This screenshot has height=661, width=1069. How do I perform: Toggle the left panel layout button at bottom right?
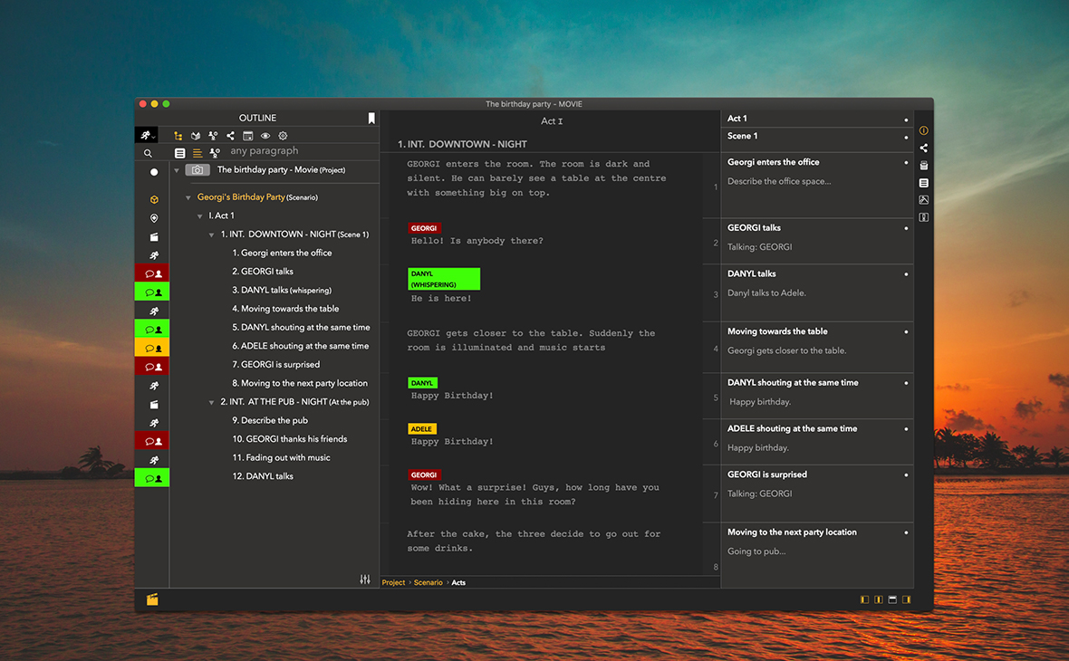click(864, 599)
